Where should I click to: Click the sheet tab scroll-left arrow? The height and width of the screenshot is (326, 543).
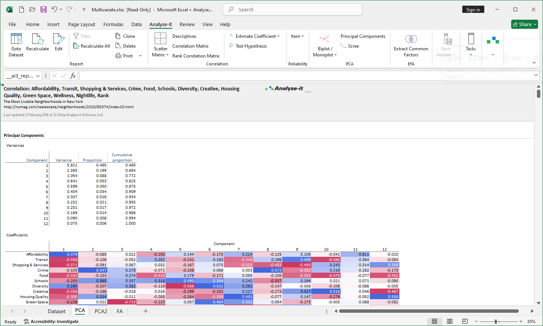click(13, 311)
